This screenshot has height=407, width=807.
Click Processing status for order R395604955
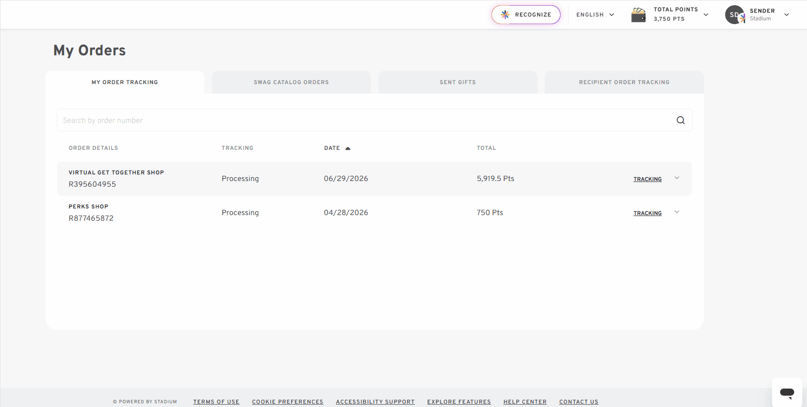[240, 179]
